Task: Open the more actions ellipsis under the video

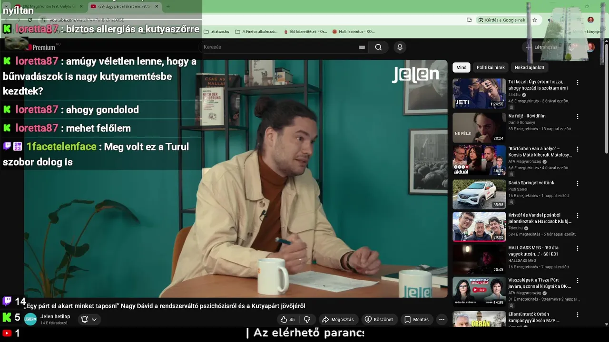Action: [442, 320]
